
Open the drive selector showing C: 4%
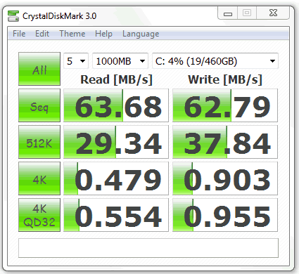215,61
